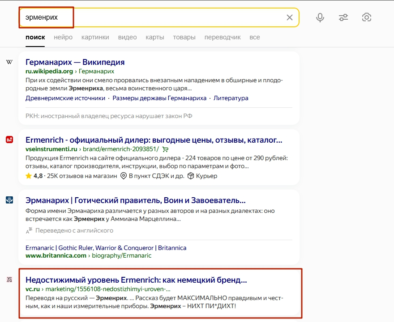Open the все services tab
This screenshot has height=322, width=394.
tap(255, 37)
